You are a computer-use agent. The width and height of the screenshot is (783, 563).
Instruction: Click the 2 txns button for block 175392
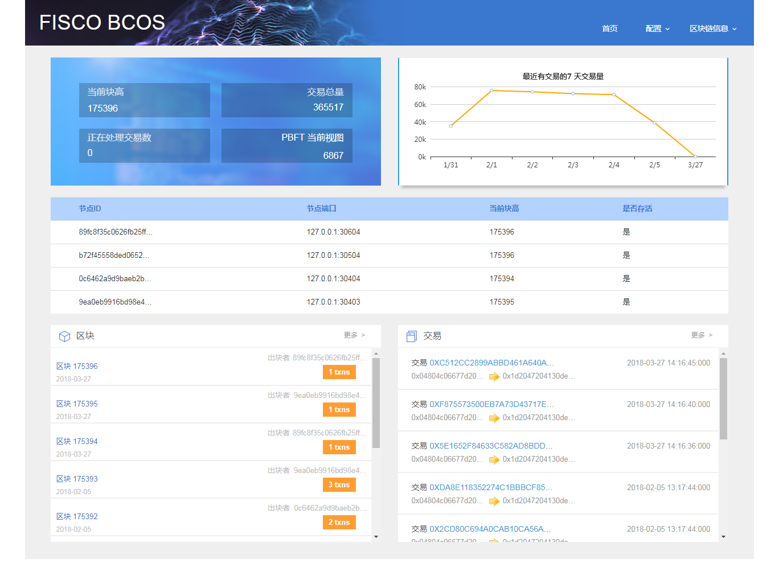tap(339, 522)
